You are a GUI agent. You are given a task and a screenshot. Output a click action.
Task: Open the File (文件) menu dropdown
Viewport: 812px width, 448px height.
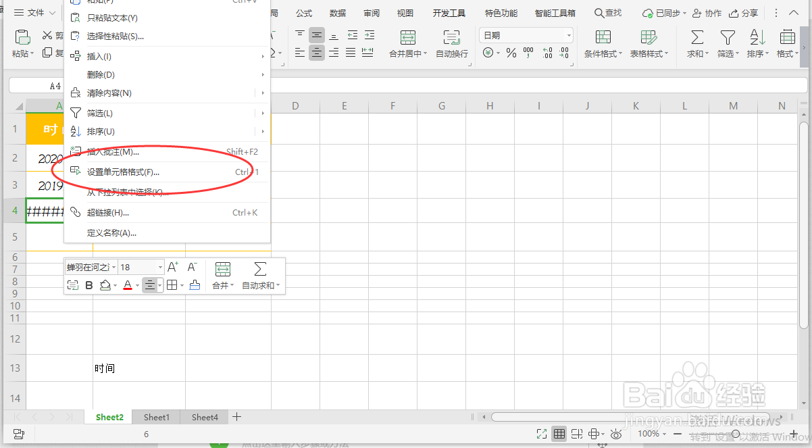coord(35,13)
